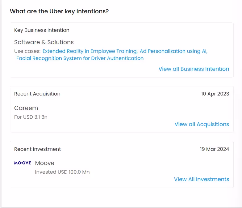Click empty area below the Recent Investment card

122,197
